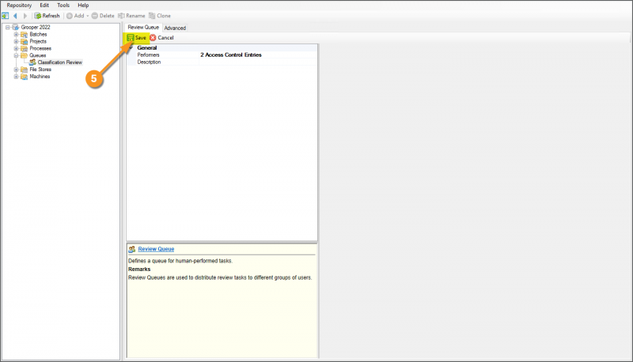Click the Performers property label
The width and height of the screenshot is (633, 362).
click(148, 55)
